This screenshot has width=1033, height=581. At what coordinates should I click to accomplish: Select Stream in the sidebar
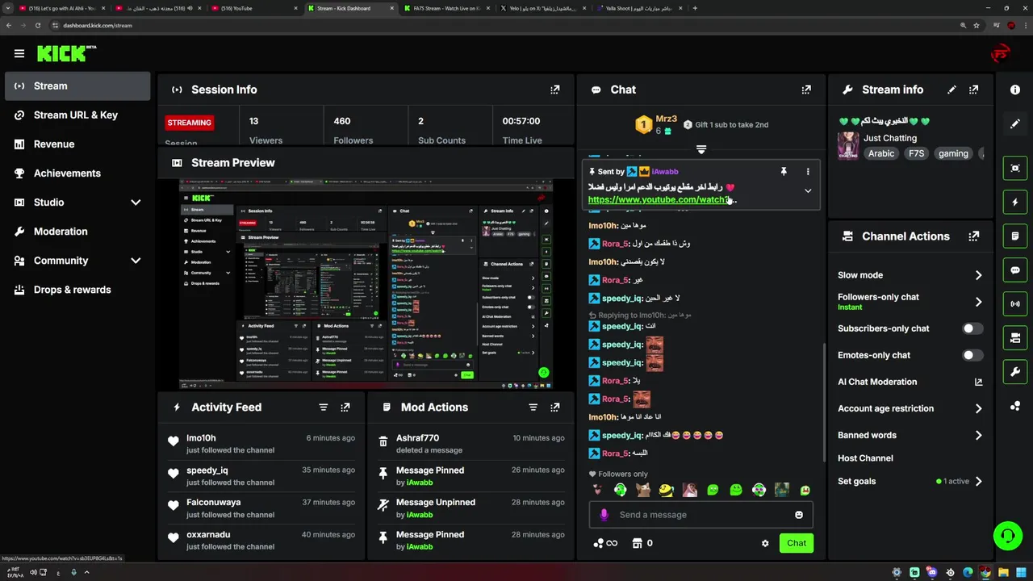click(x=77, y=86)
